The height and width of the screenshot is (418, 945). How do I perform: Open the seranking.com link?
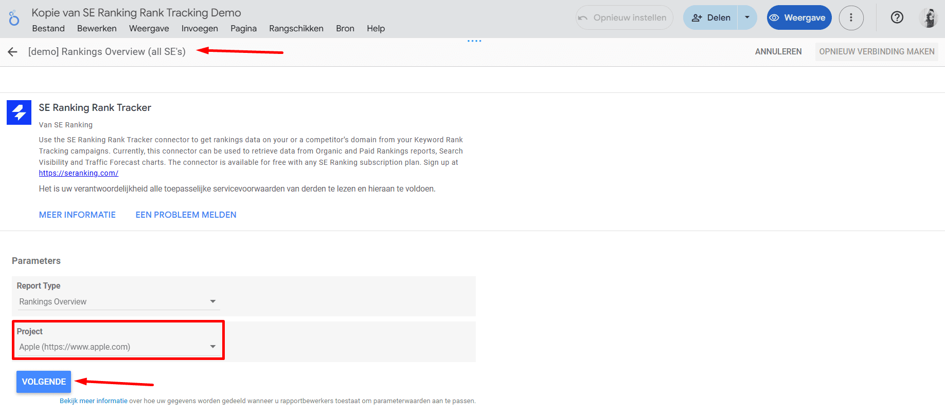point(79,173)
